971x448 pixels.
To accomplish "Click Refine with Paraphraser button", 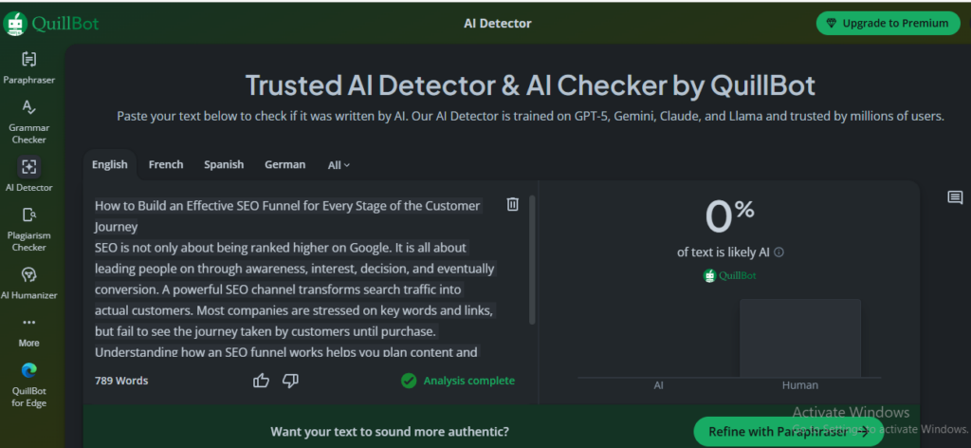I will coord(788,432).
